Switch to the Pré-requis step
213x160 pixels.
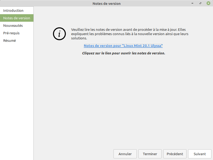(11, 33)
